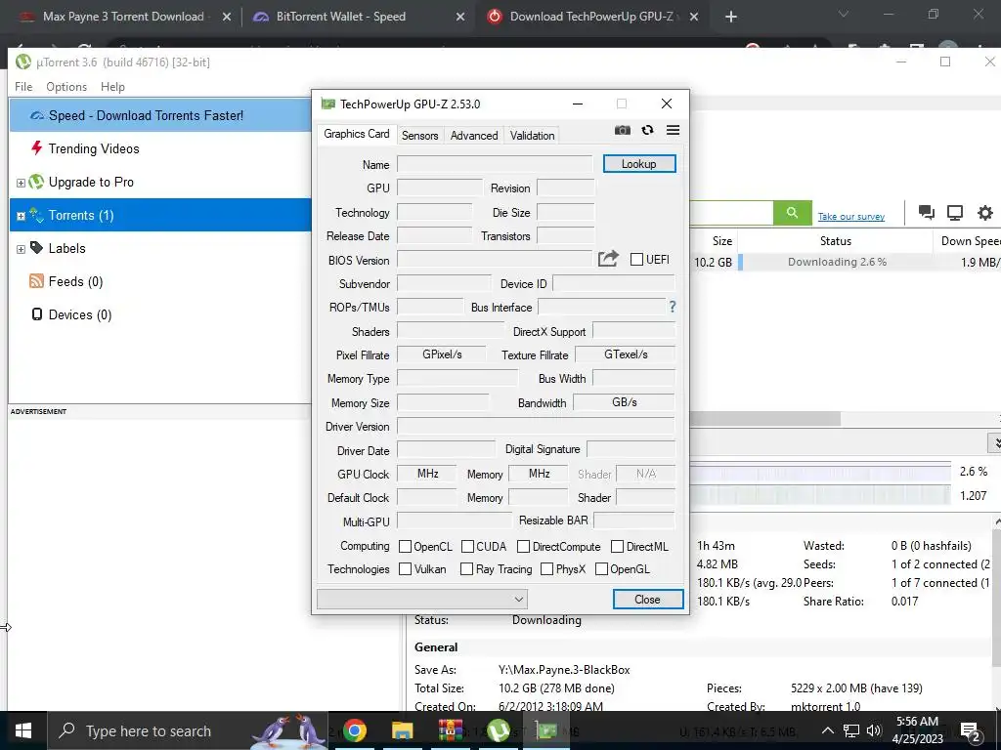Viewport: 1001px width, 750px height.
Task: Click the taskbar clock showing 5:56 AM
Action: (x=917, y=730)
